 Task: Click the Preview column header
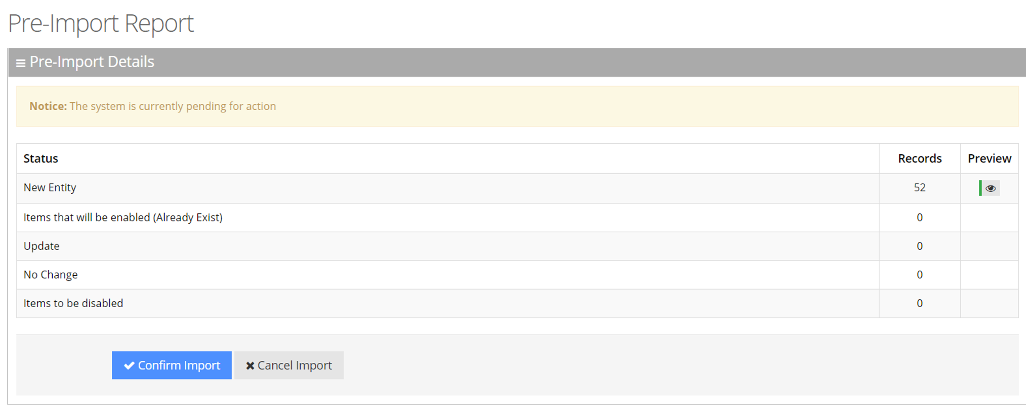click(x=989, y=159)
